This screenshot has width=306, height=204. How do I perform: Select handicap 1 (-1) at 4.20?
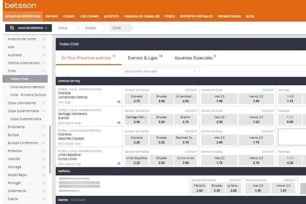pyautogui.click(x=290, y=160)
